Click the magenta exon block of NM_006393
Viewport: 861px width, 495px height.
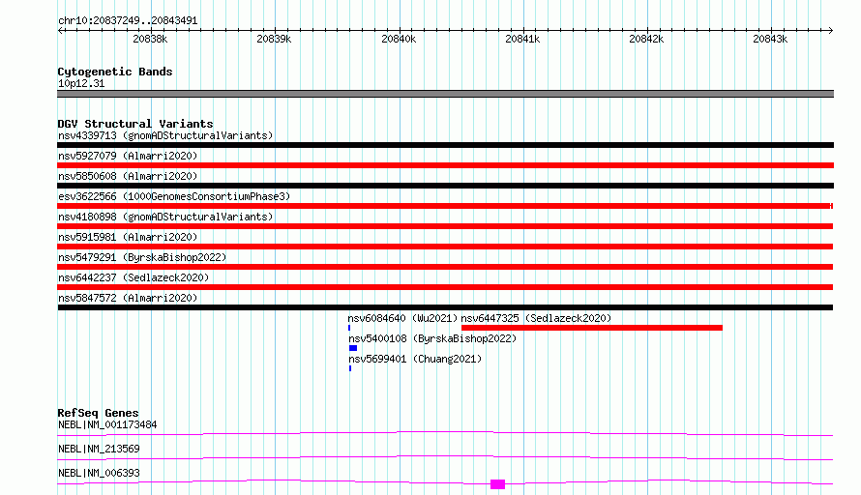[x=497, y=484]
